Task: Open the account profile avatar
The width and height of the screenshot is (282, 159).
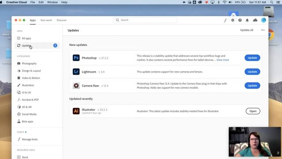Action: click(263, 20)
